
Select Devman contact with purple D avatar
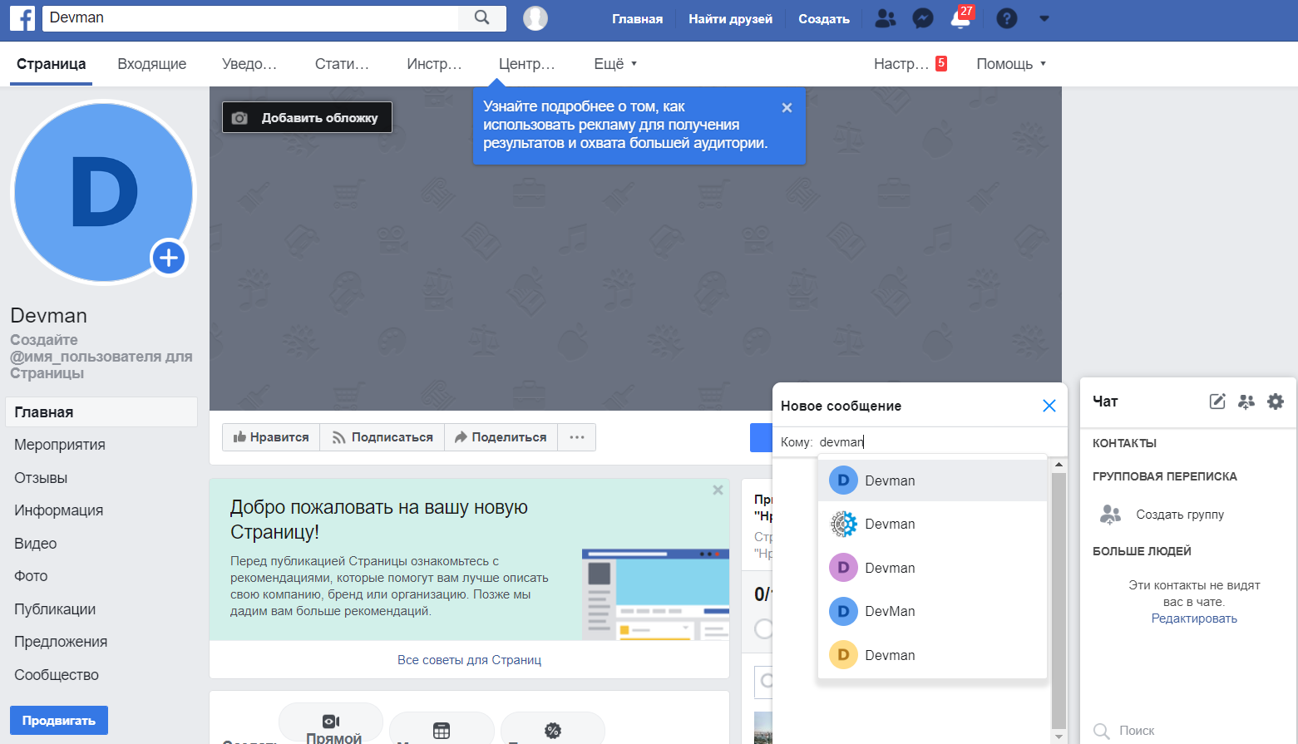(x=932, y=568)
